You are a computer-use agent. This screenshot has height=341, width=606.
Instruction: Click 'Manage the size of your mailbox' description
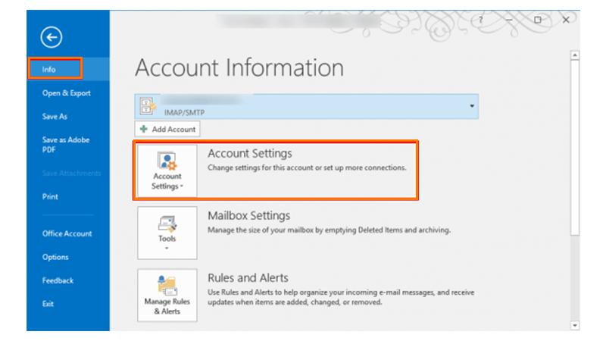click(329, 230)
